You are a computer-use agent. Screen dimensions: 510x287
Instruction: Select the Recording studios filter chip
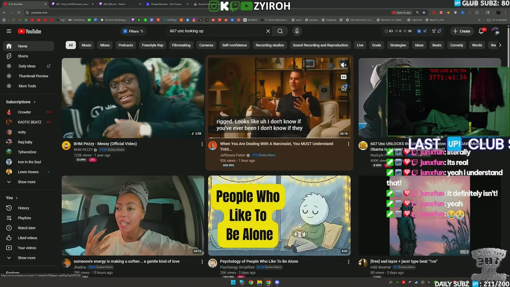pos(270,45)
